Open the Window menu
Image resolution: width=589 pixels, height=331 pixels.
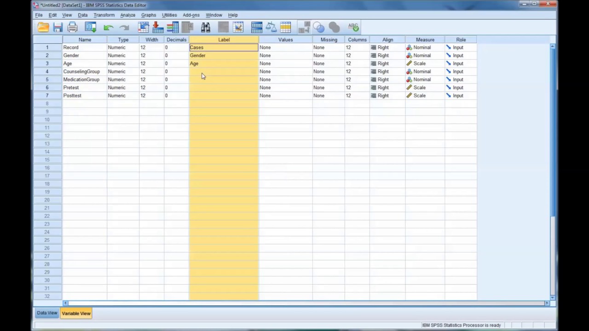coord(214,15)
